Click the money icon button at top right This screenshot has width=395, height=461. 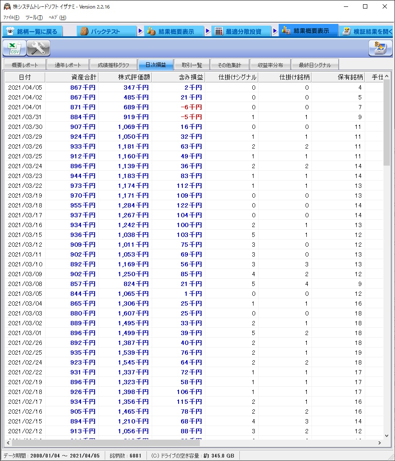click(380, 48)
